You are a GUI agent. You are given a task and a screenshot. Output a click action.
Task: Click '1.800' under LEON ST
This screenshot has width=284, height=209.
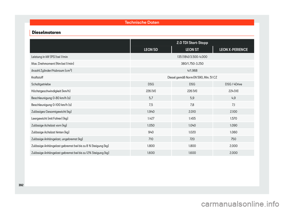coord(192,146)
